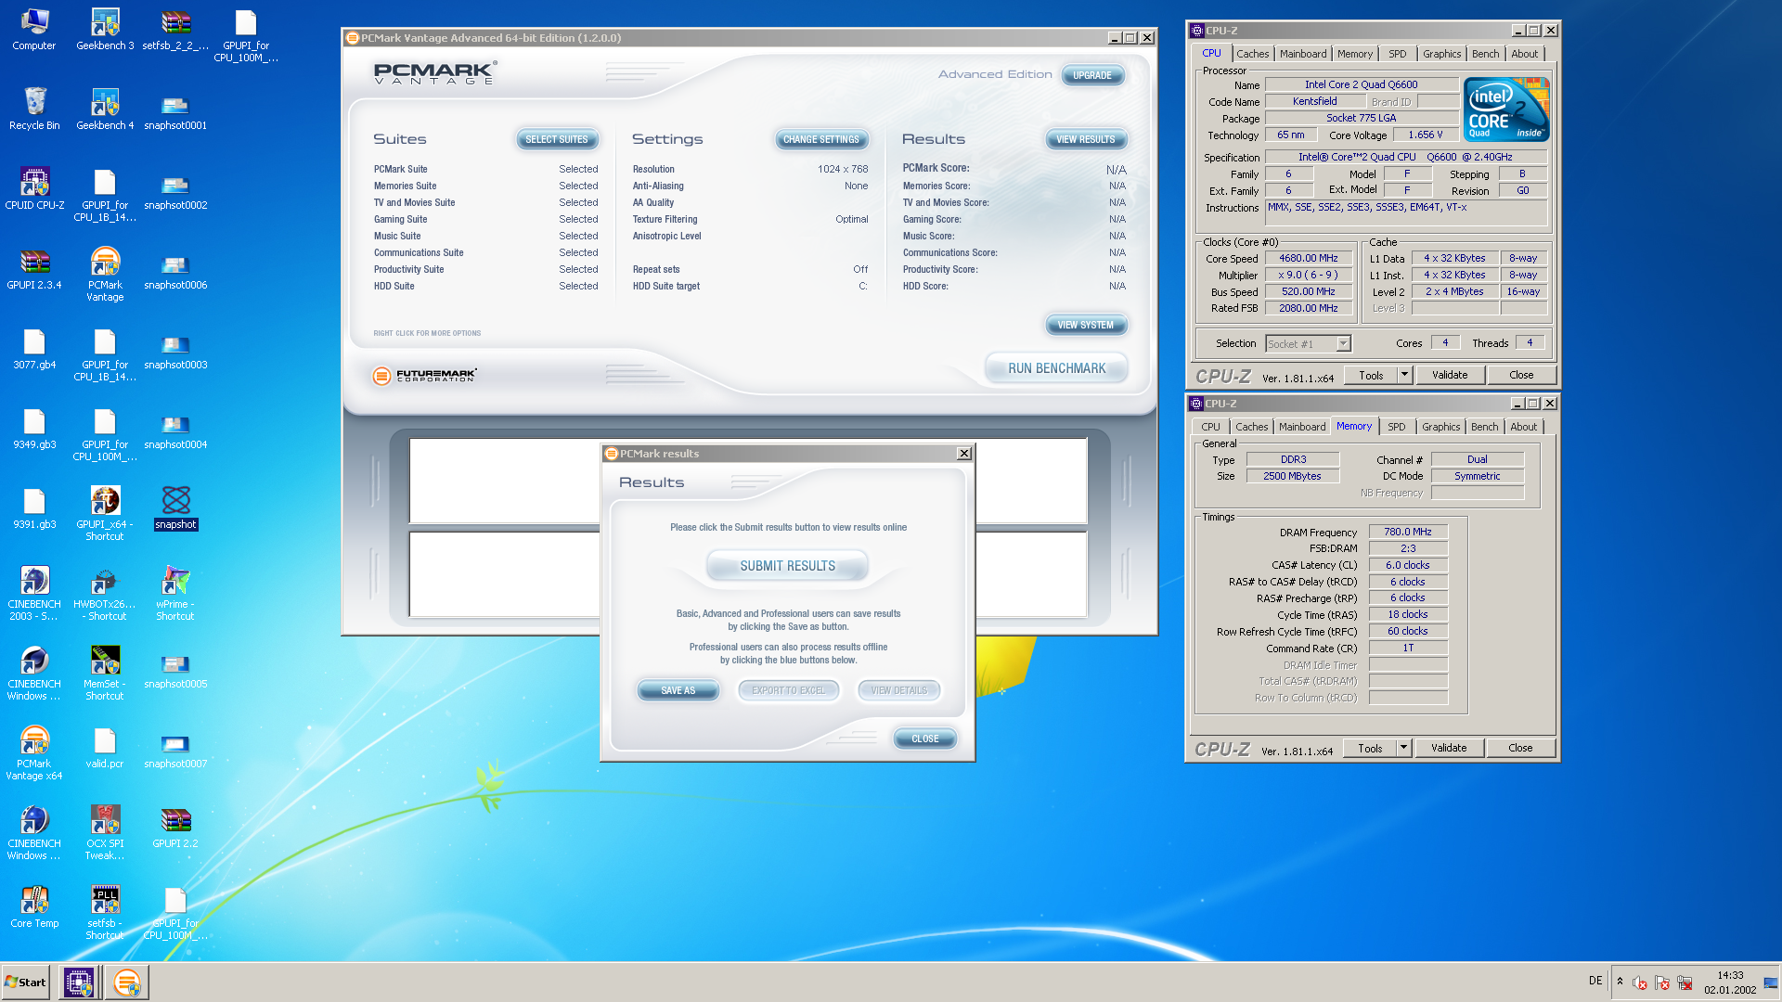The image size is (1782, 1002).
Task: Show hidden system tray icons
Action: click(1620, 982)
